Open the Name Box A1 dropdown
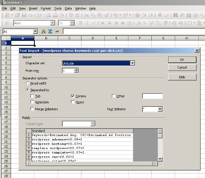The height and width of the screenshot is (178, 205). (x=35, y=32)
